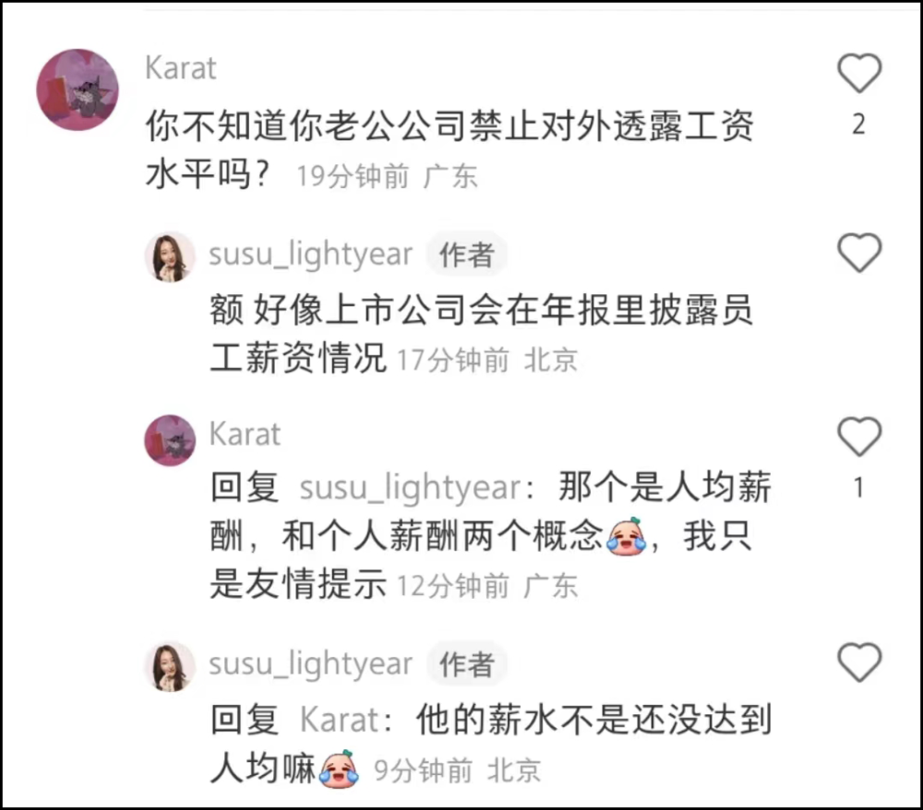The width and height of the screenshot is (923, 810).
Task: Reply to the comment starting with 你不知道你老公公司
Action: [x=450, y=150]
